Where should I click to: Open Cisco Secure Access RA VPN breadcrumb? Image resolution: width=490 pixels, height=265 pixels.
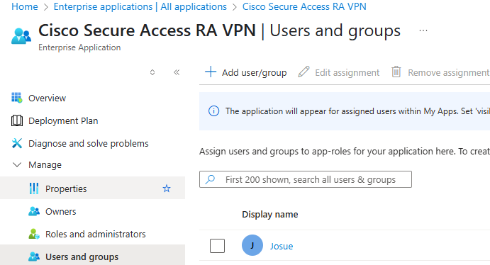pos(304,6)
